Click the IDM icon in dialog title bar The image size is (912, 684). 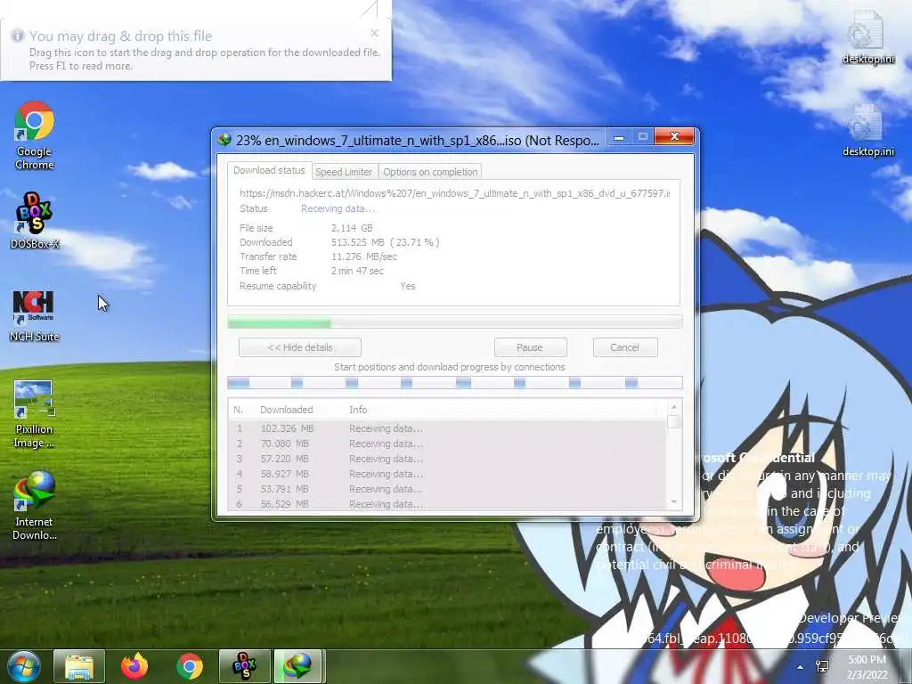224,140
